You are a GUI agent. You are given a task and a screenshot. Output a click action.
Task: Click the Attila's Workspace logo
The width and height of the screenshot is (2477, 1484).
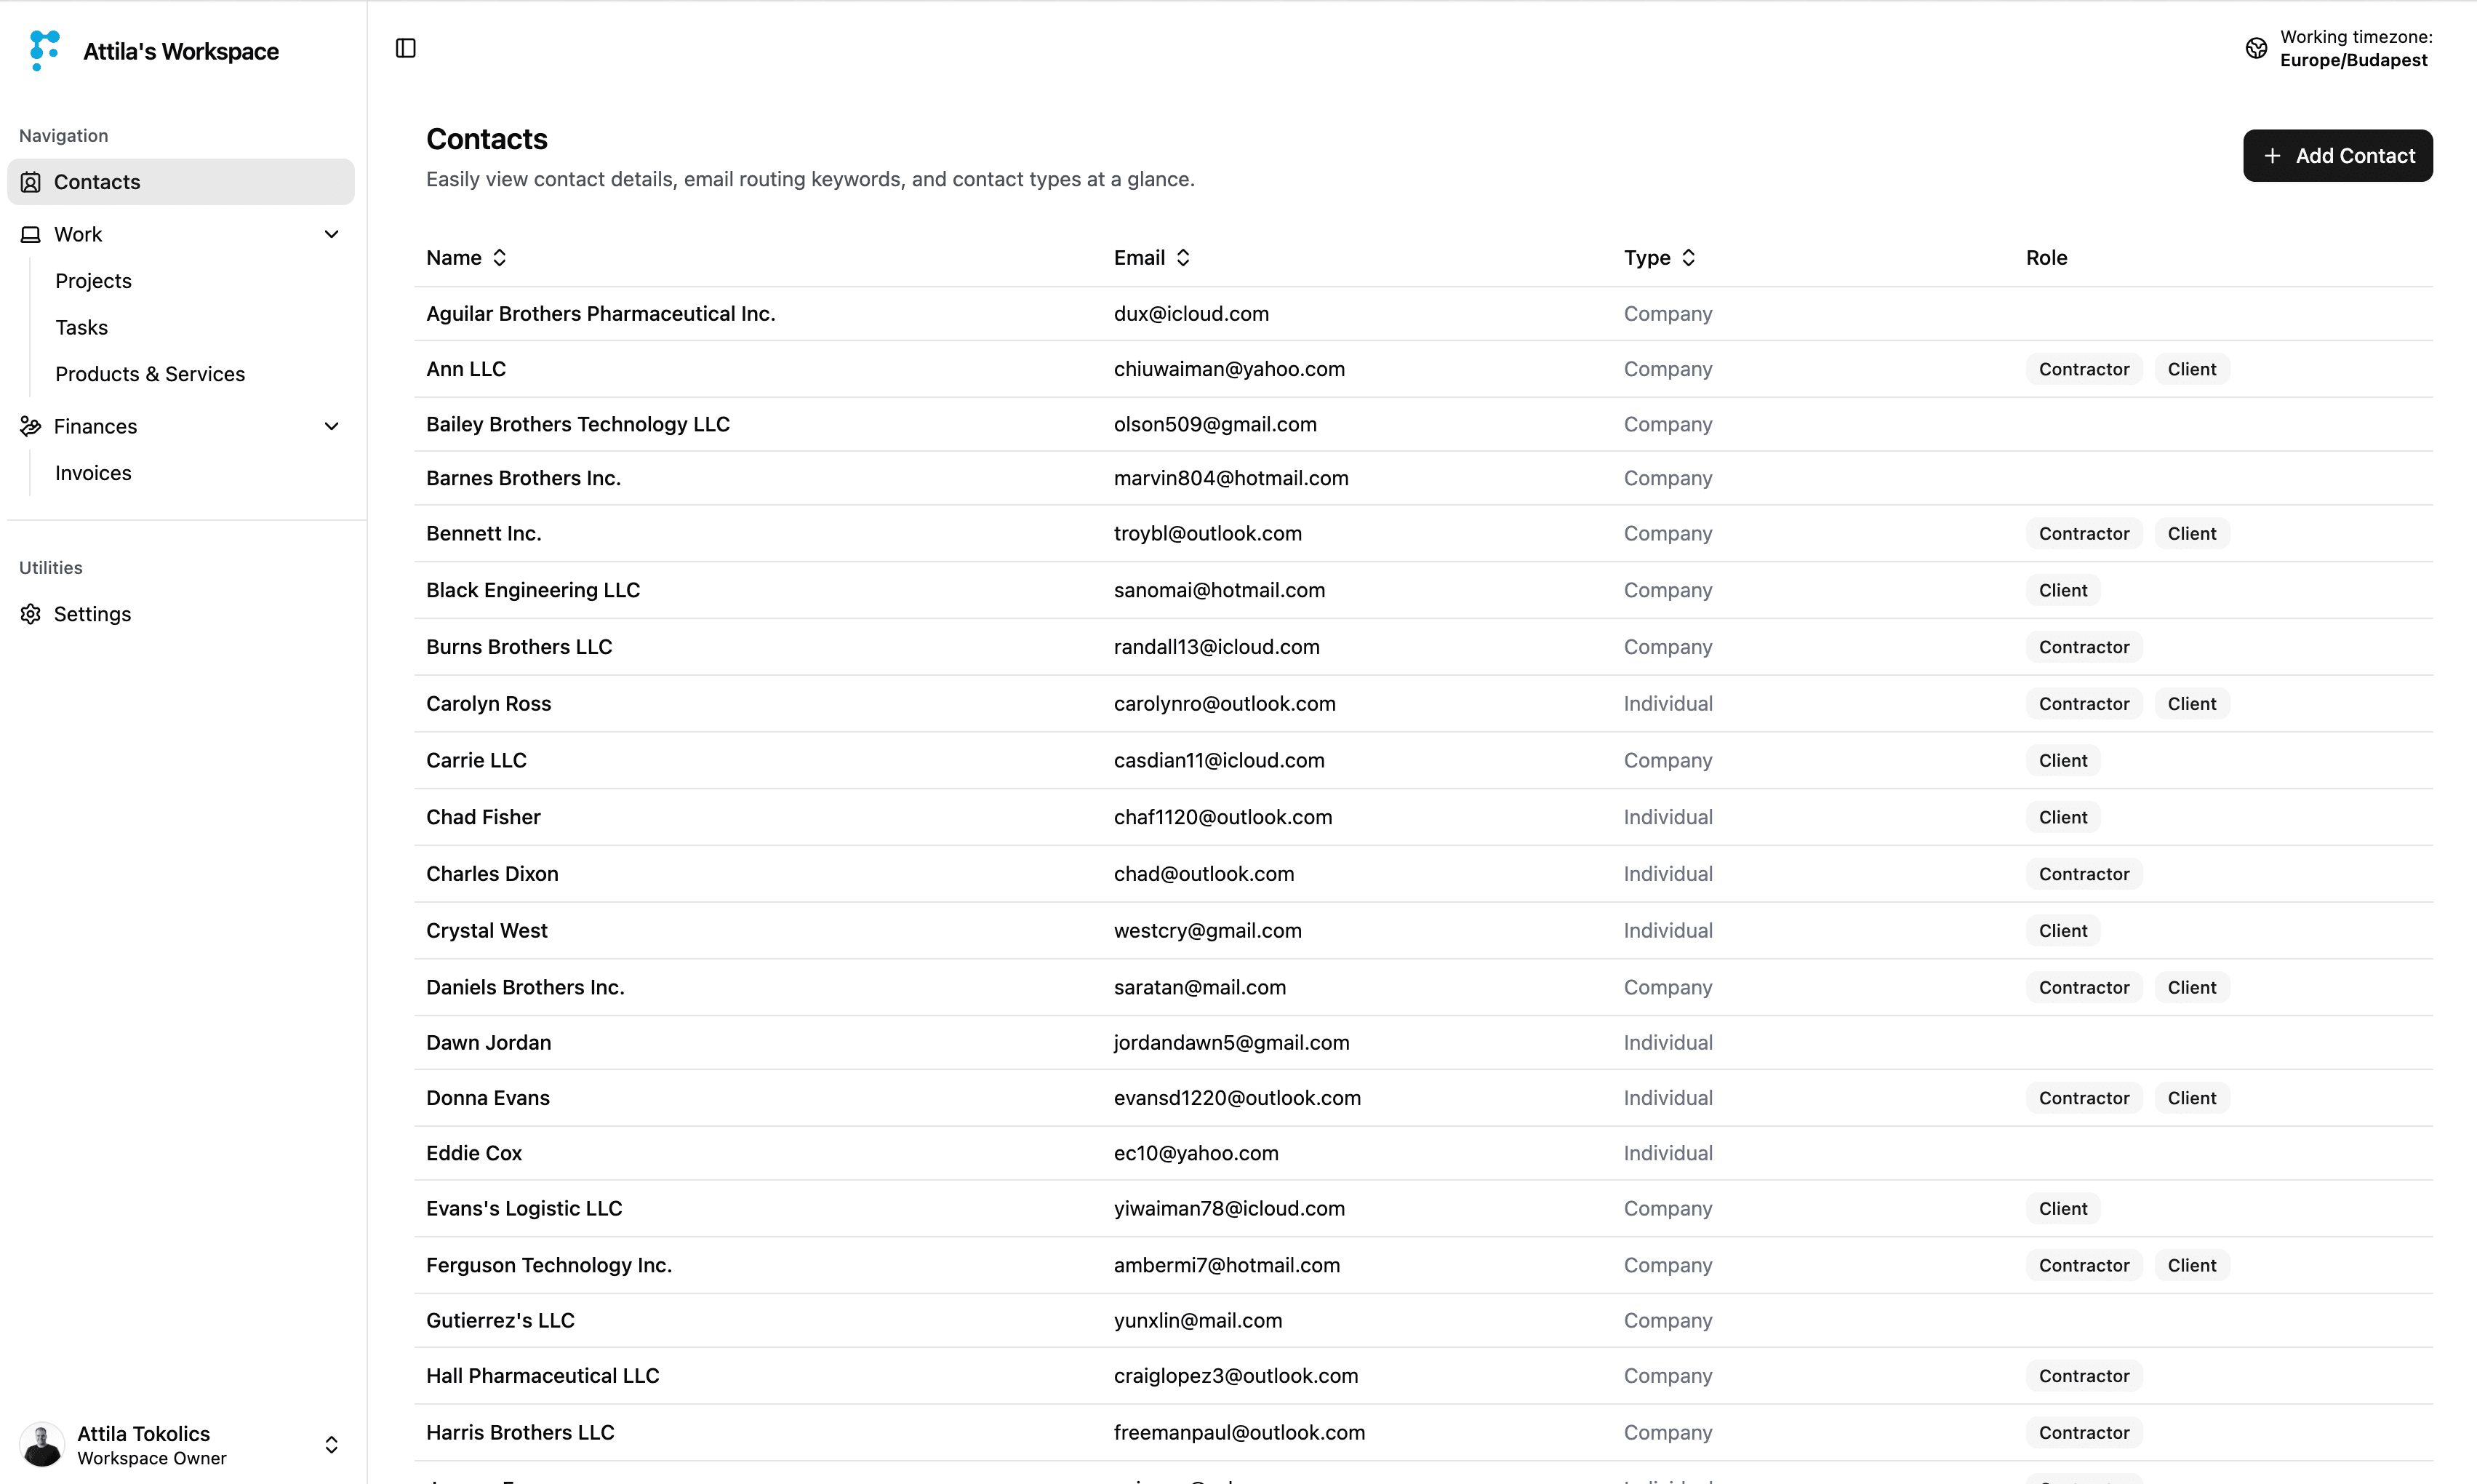43,50
